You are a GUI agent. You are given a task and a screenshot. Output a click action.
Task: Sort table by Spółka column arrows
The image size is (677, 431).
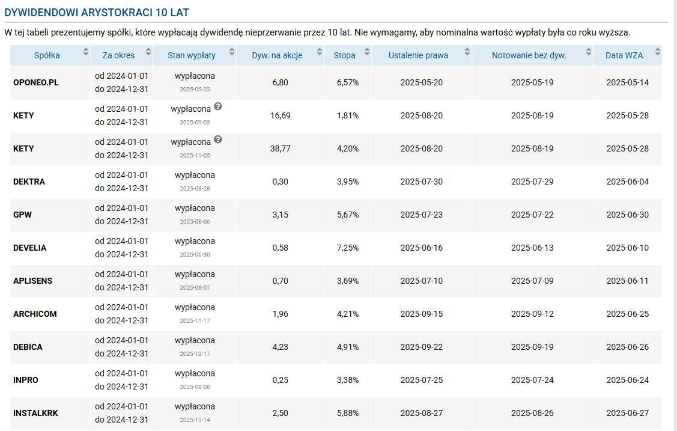tap(85, 52)
